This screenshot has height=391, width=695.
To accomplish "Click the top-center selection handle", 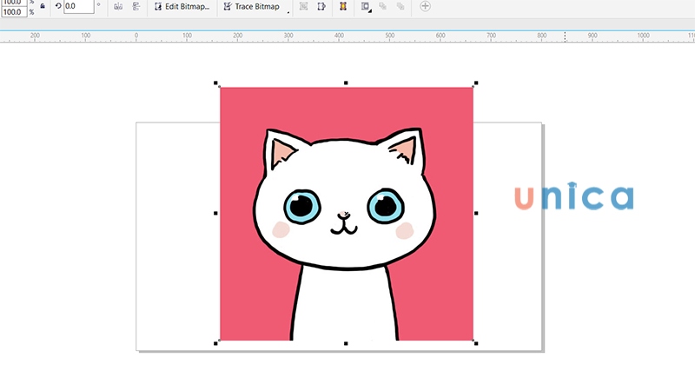I will 346,83.
